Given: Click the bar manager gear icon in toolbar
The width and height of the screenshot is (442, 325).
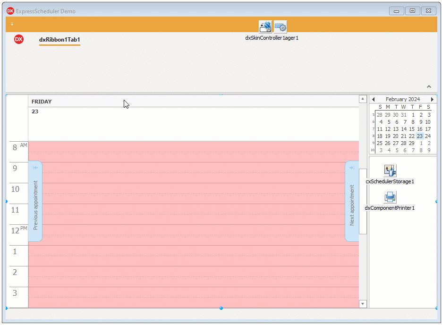Looking at the screenshot, I should coord(280,26).
